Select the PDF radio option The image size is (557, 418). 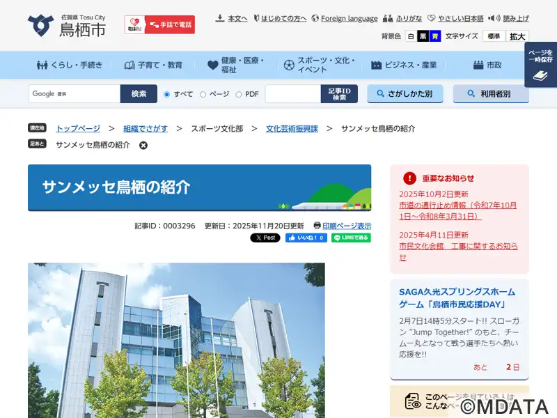(239, 95)
